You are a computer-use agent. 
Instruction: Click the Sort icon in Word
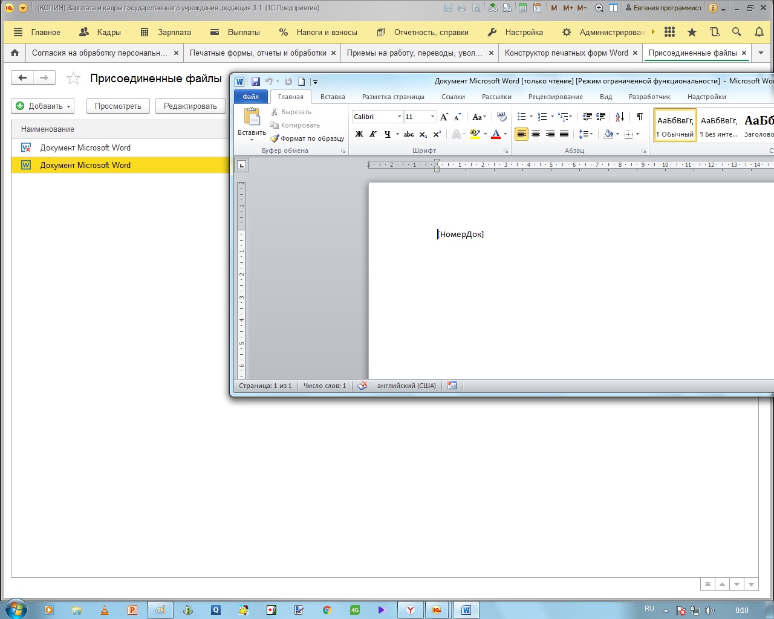[x=620, y=117]
